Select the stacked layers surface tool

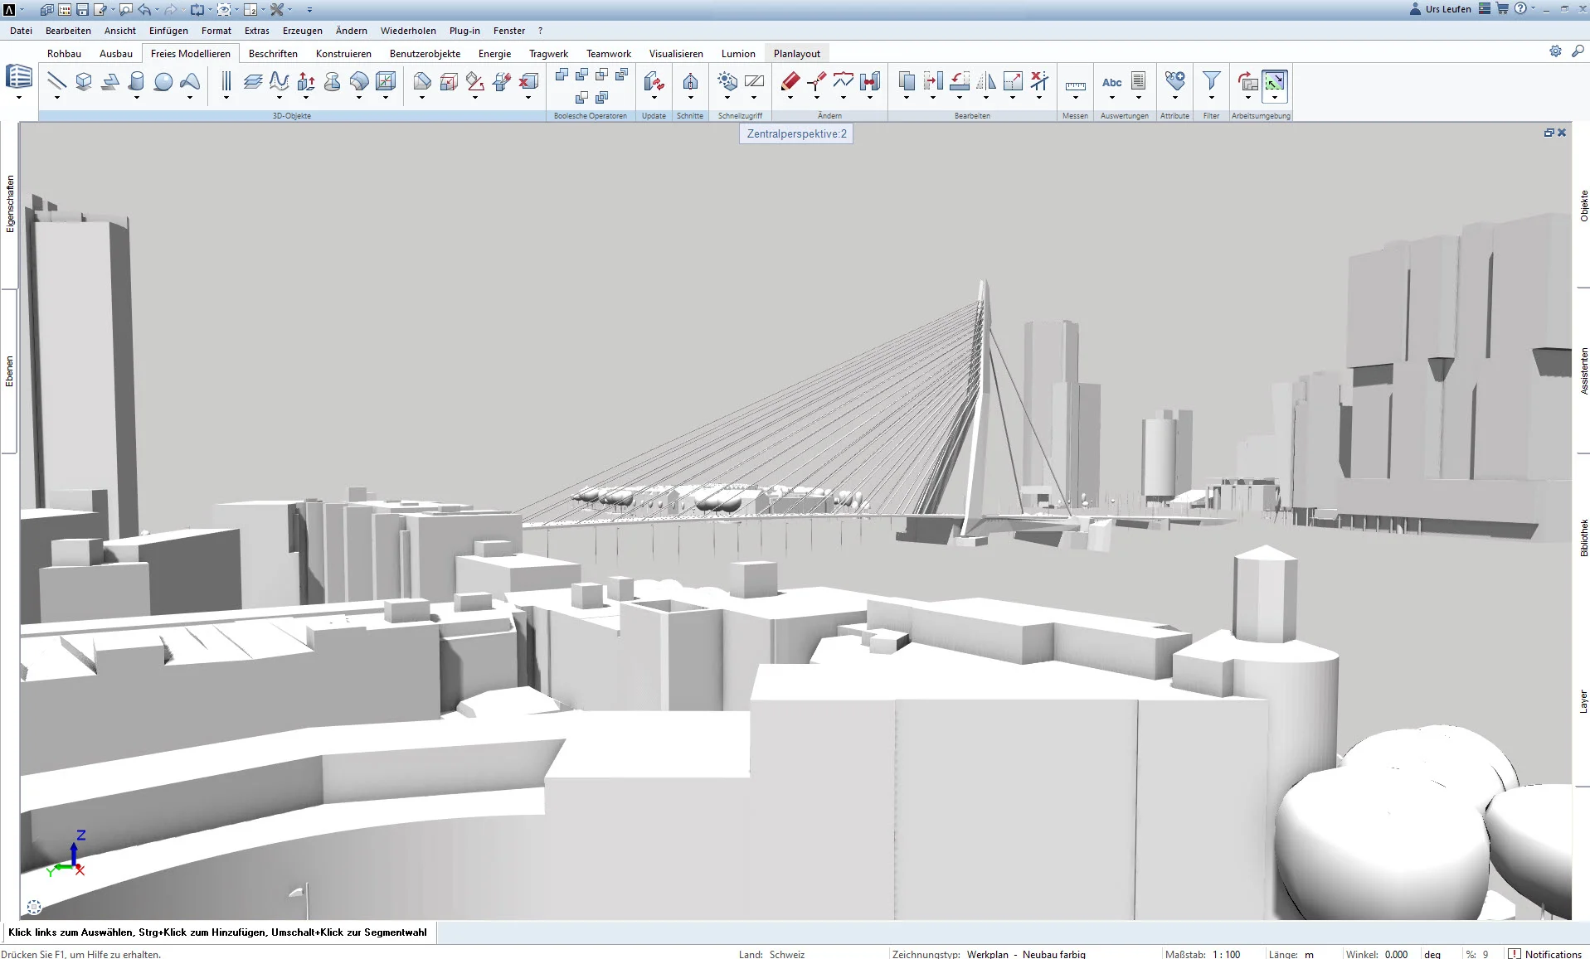tap(253, 81)
